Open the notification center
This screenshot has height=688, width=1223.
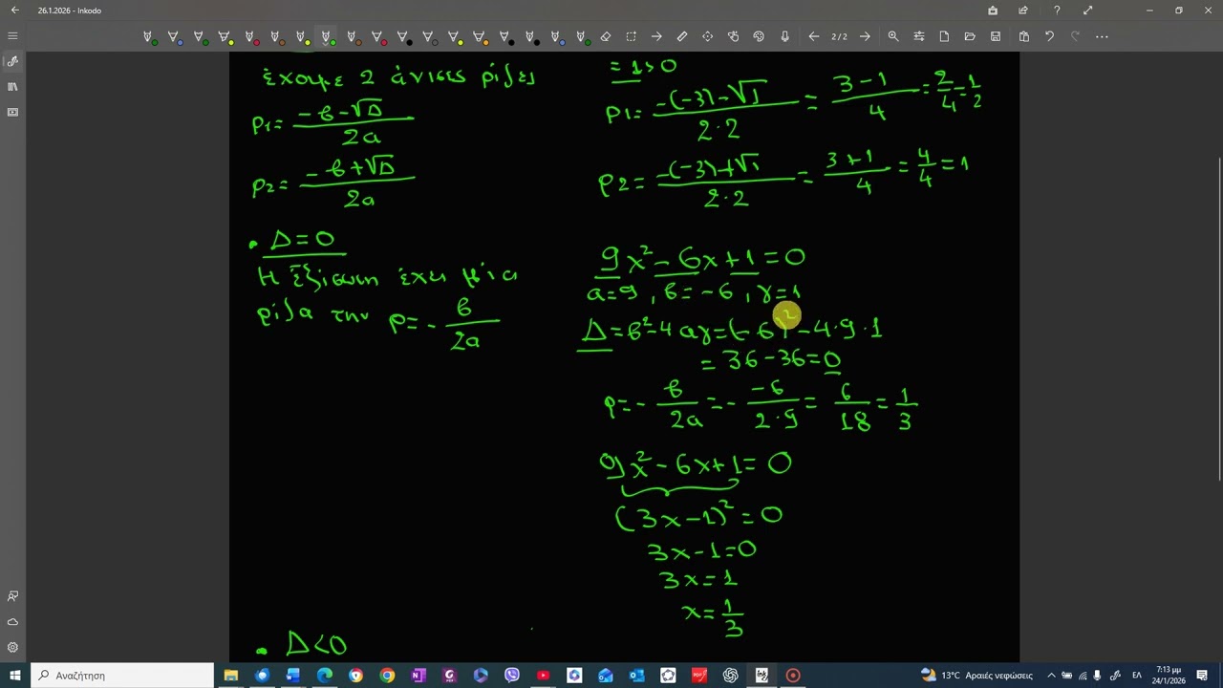(1202, 676)
